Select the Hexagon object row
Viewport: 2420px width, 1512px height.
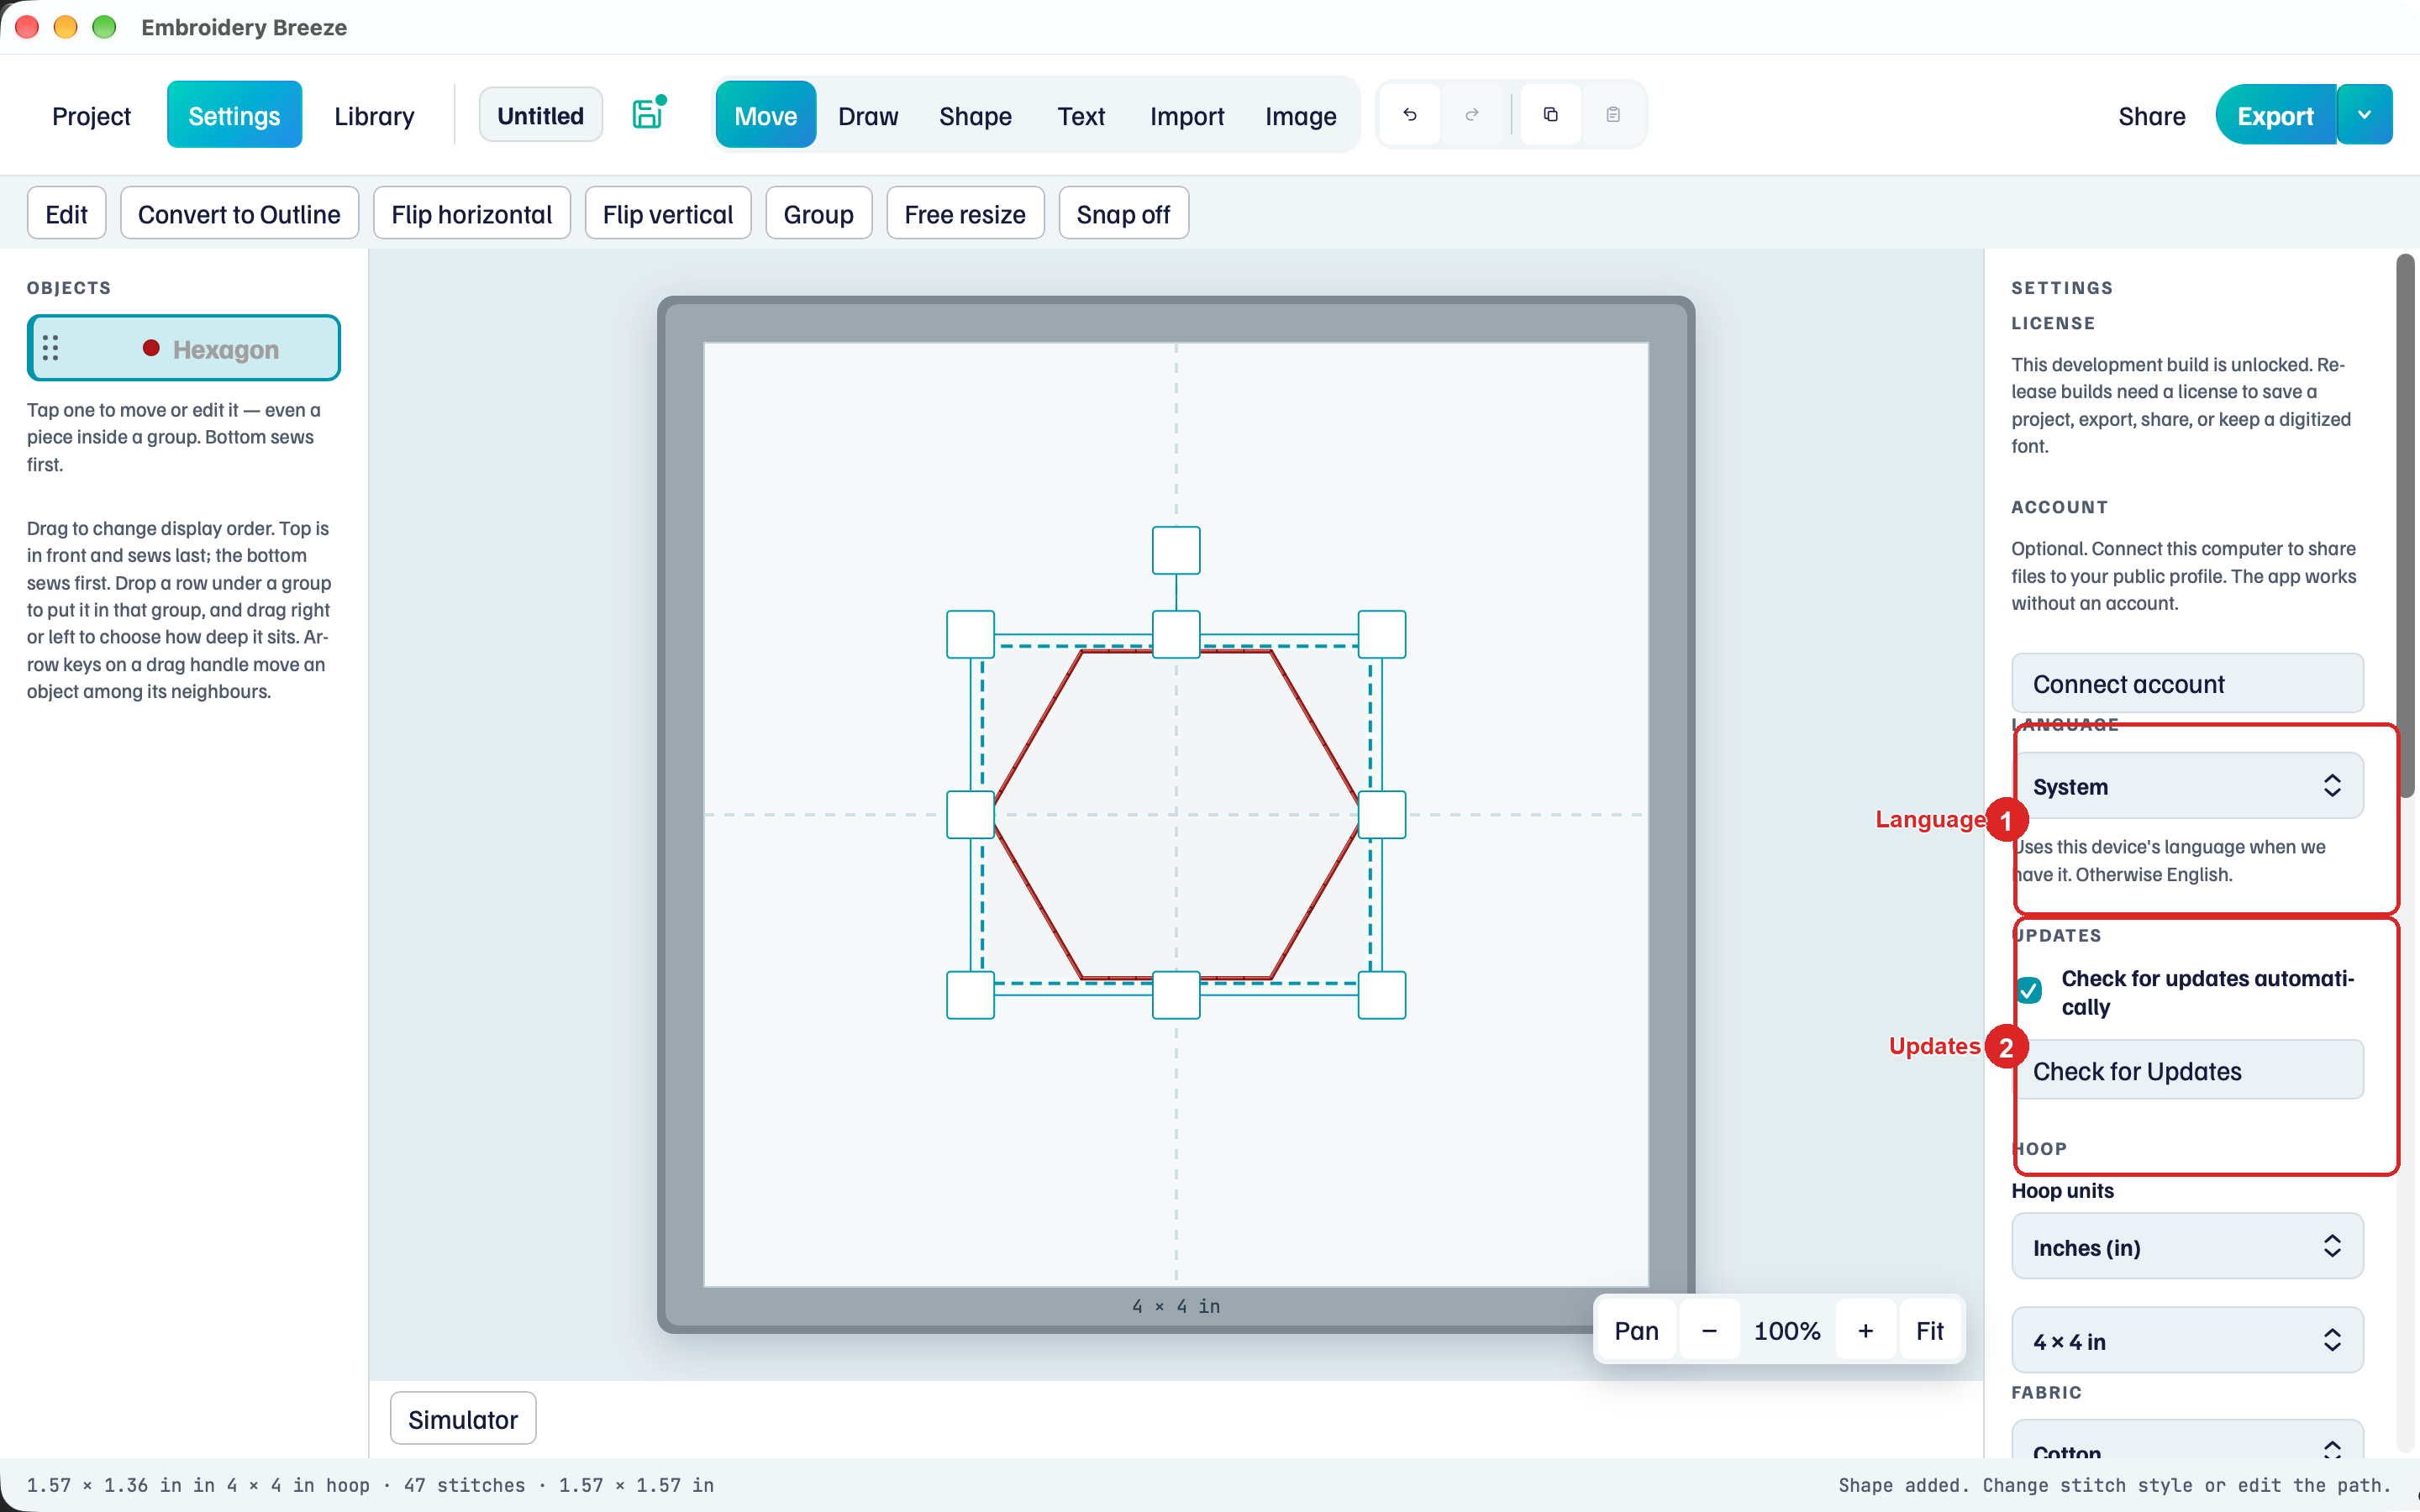(x=184, y=348)
